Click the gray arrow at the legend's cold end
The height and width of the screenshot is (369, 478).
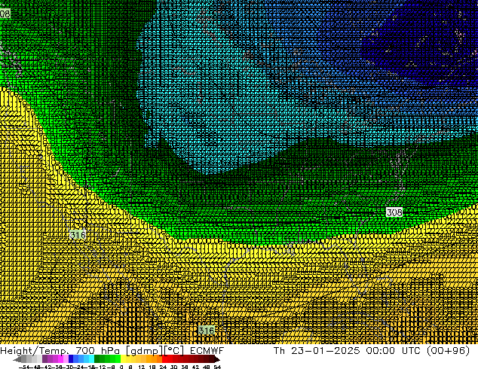17,359
